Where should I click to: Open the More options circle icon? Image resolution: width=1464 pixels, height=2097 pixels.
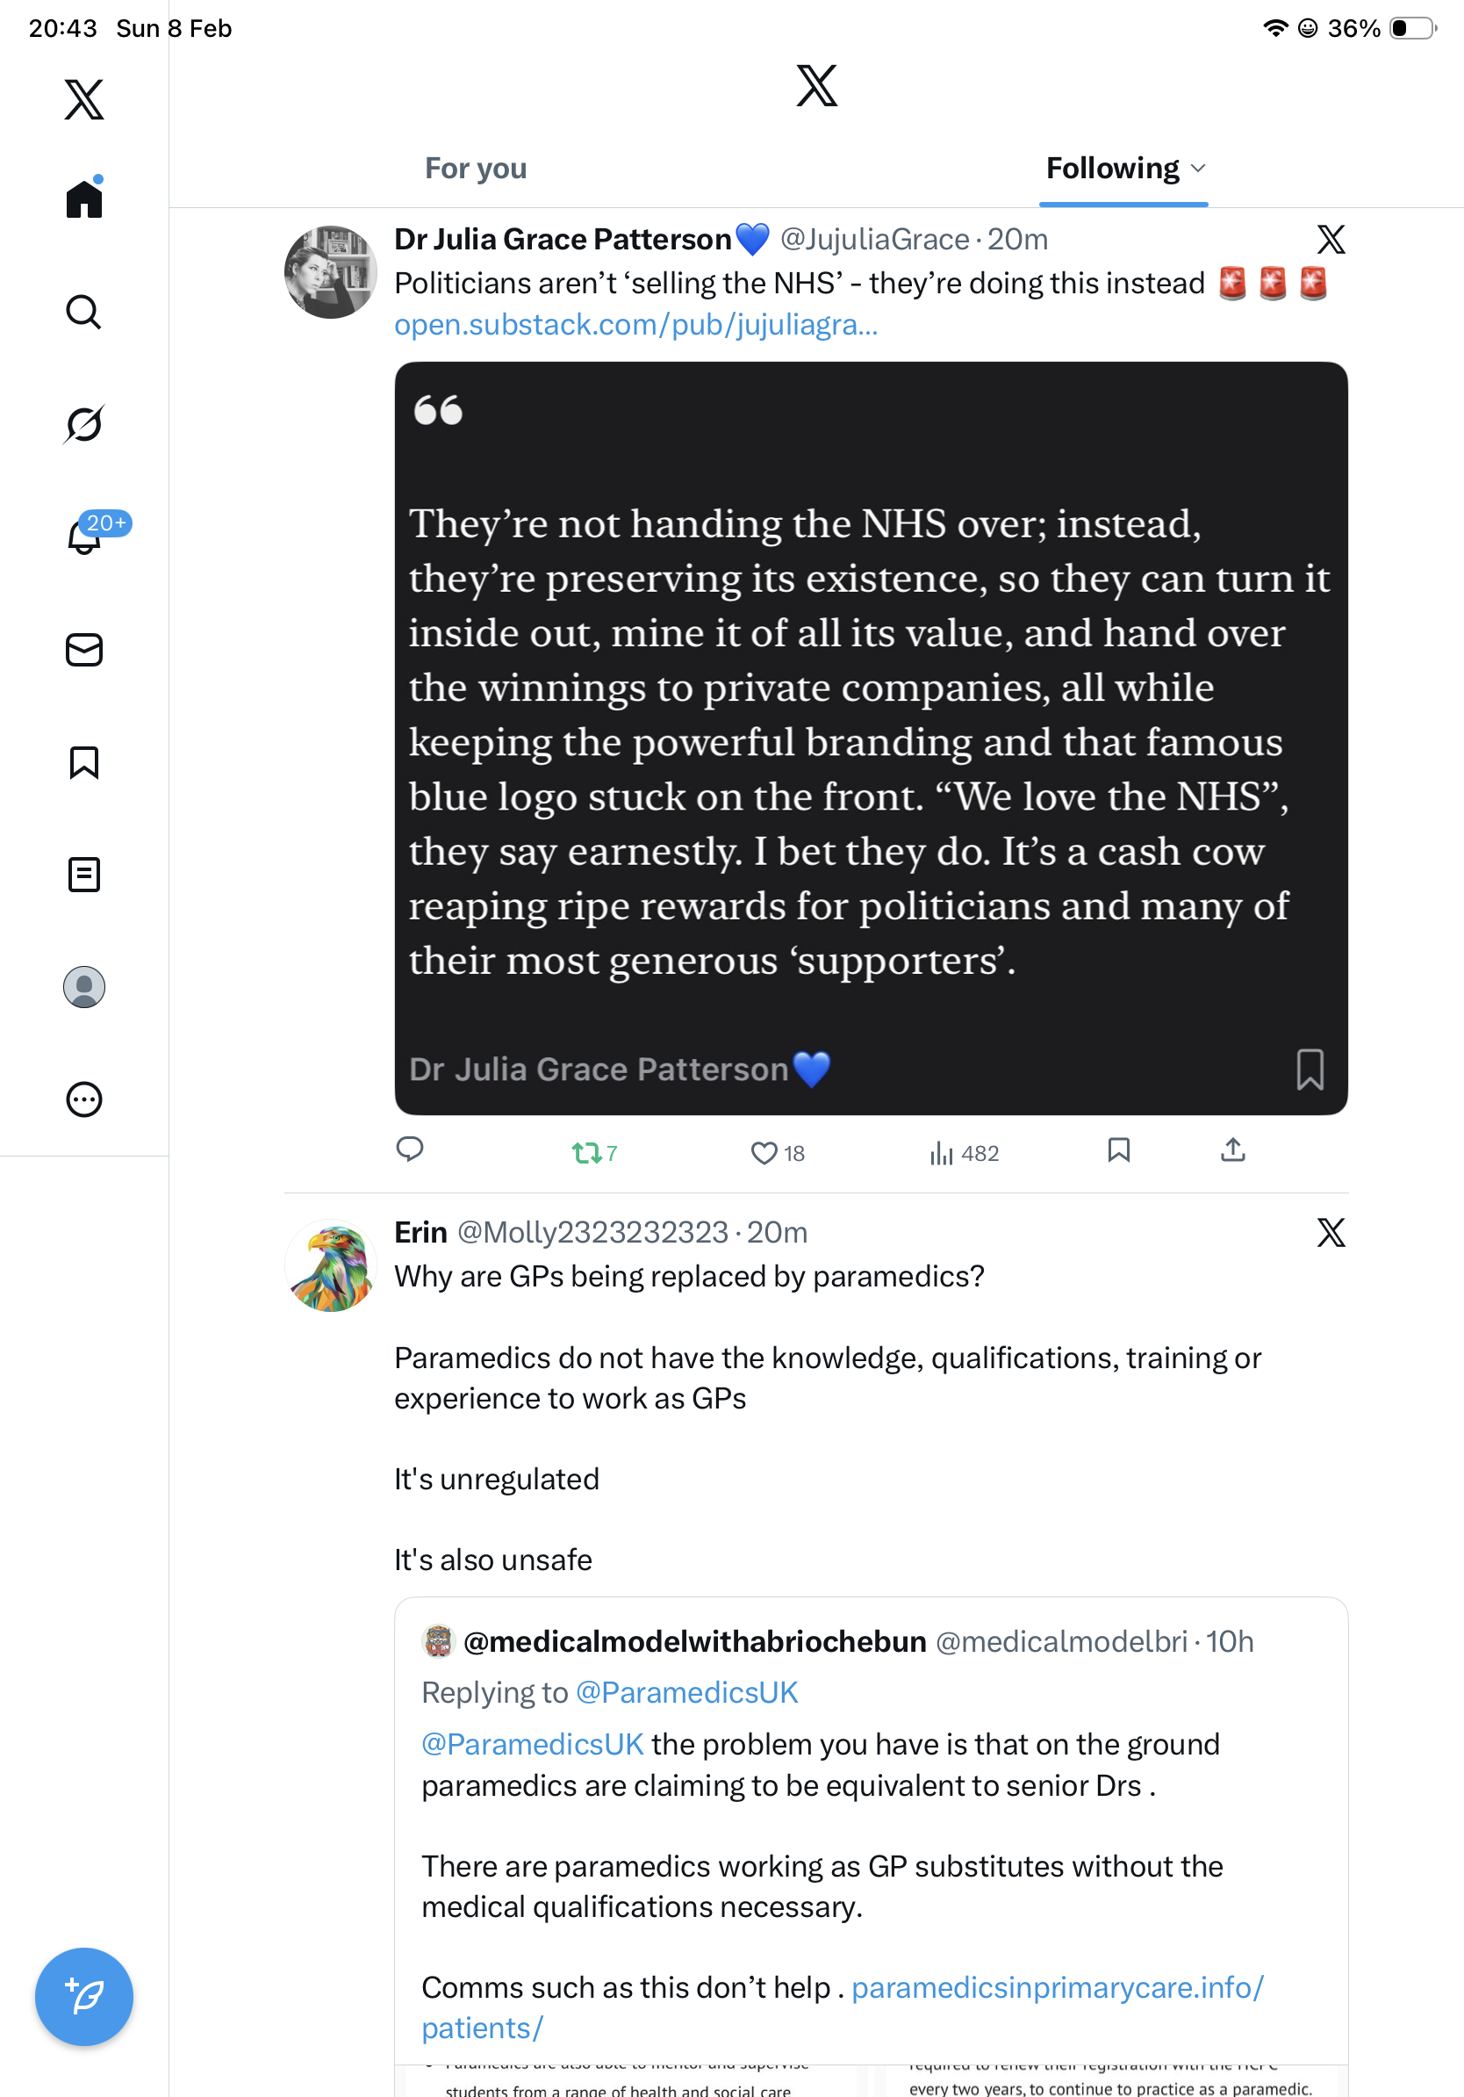point(84,1099)
